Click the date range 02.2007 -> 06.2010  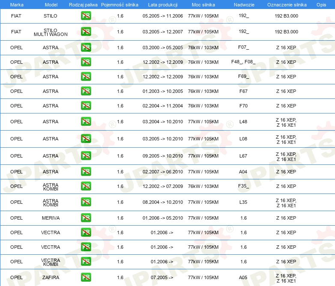pos(163,172)
